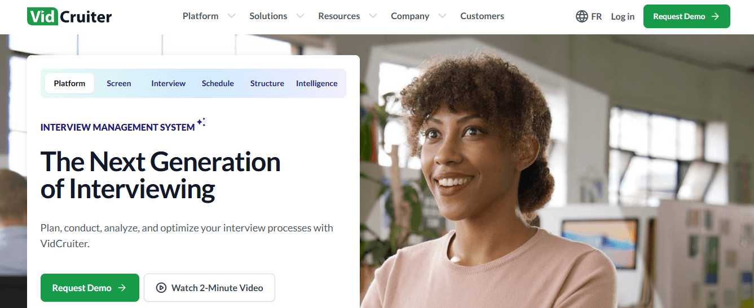Select the Structure tab

267,83
